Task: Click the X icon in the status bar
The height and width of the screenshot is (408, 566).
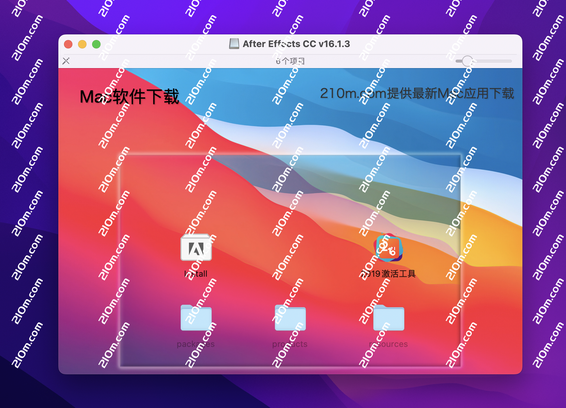Action: (x=66, y=61)
